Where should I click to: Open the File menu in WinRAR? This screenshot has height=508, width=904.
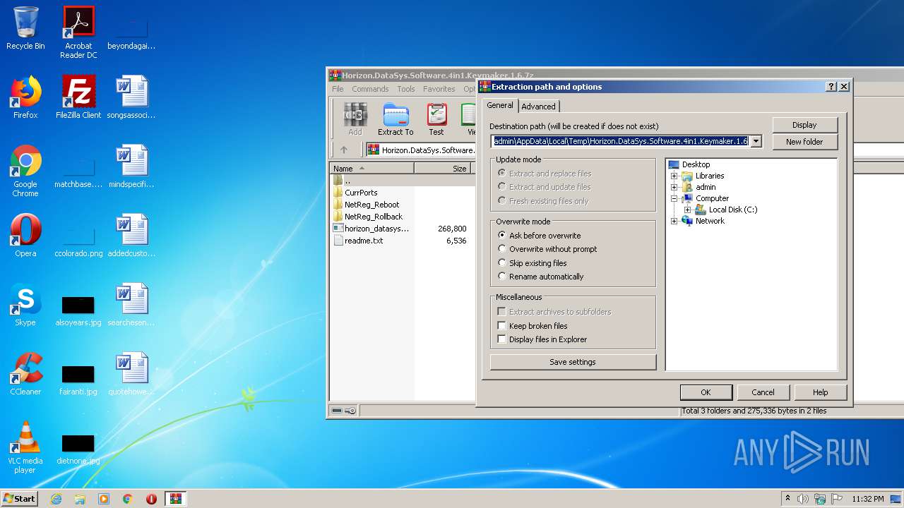coord(338,89)
